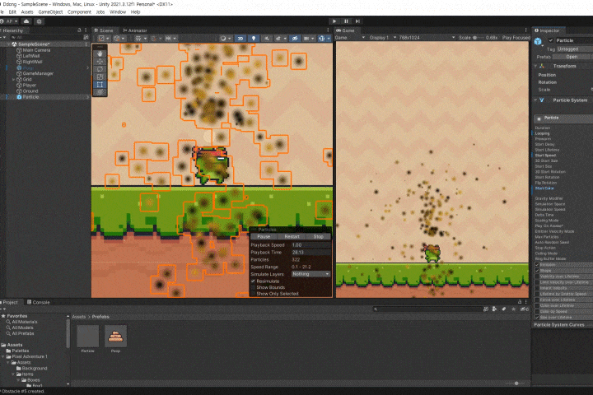Click the hidden packages count icon
Screen dimensions: 593x395
point(524,309)
